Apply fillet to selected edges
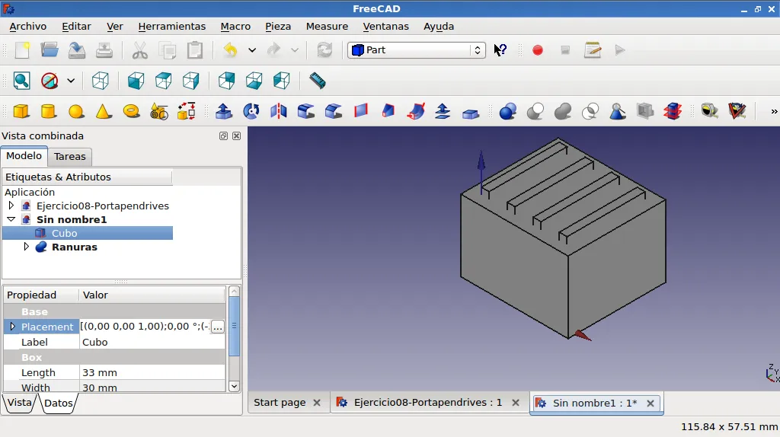Image resolution: width=780 pixels, height=437 pixels. [306, 111]
